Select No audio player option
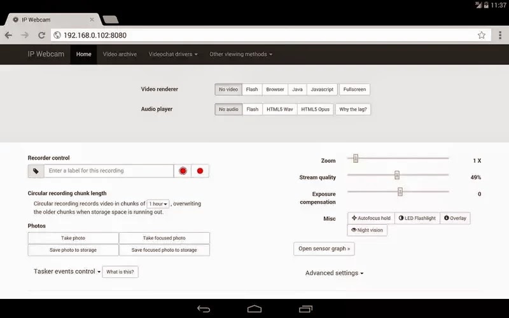The height and width of the screenshot is (318, 509). (228, 109)
